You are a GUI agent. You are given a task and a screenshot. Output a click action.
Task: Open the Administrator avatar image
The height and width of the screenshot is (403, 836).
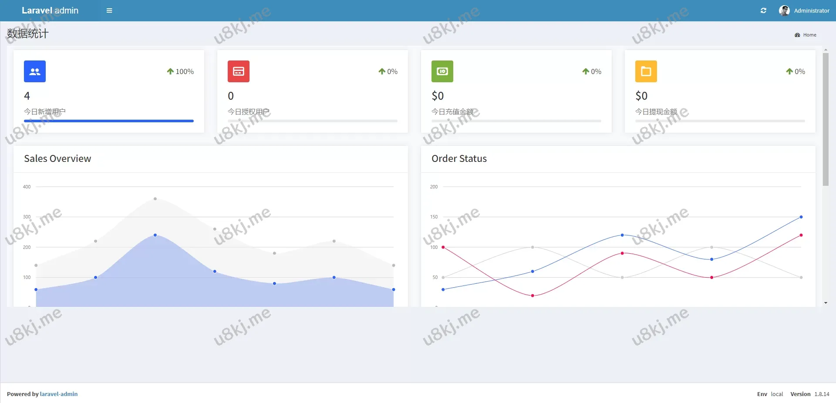click(784, 10)
